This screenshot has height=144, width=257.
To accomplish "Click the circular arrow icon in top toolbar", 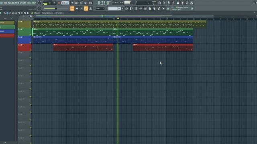I will 159,3.
